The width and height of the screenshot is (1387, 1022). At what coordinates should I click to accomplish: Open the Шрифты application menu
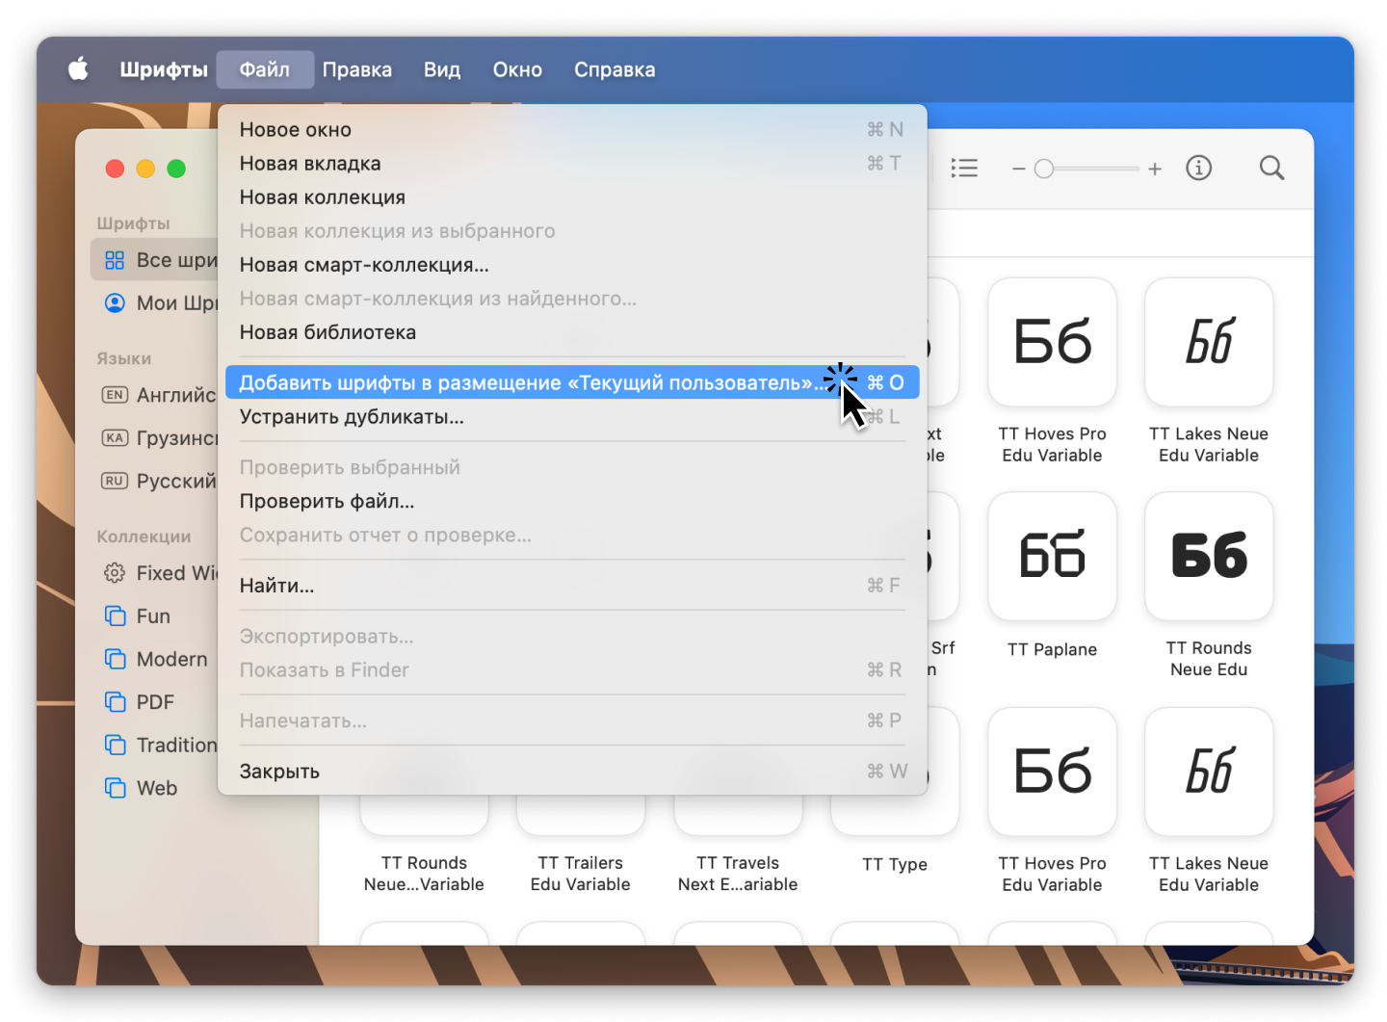[x=164, y=69]
